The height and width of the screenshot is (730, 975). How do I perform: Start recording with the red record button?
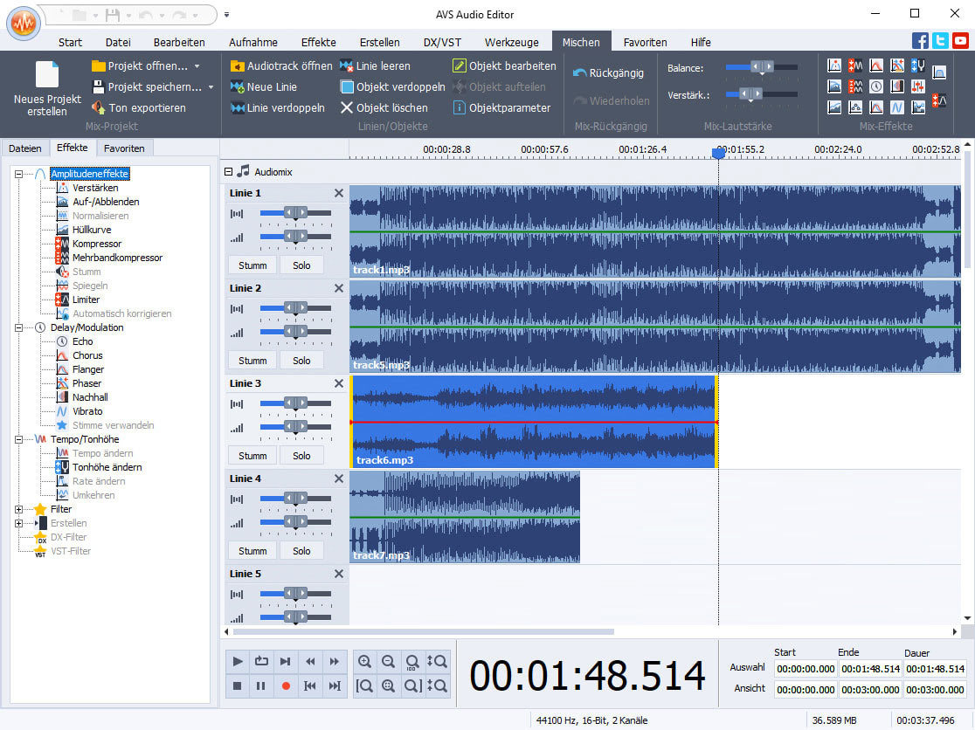pos(286,685)
